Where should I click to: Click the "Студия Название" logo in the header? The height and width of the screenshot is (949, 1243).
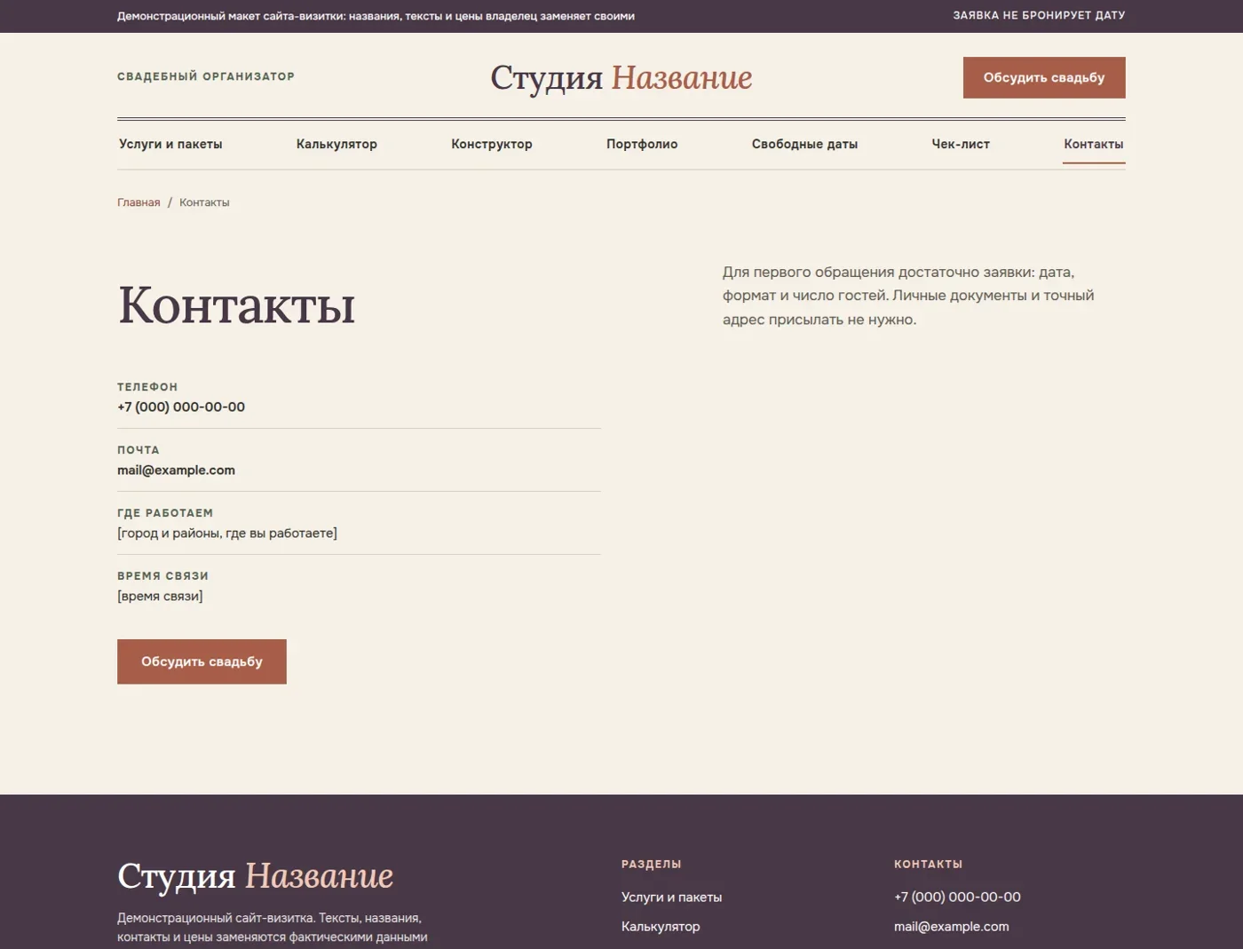point(621,77)
